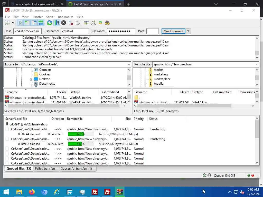Click the Quickconnect button
Viewport: 263px width, 197px height.
(x=173, y=31)
